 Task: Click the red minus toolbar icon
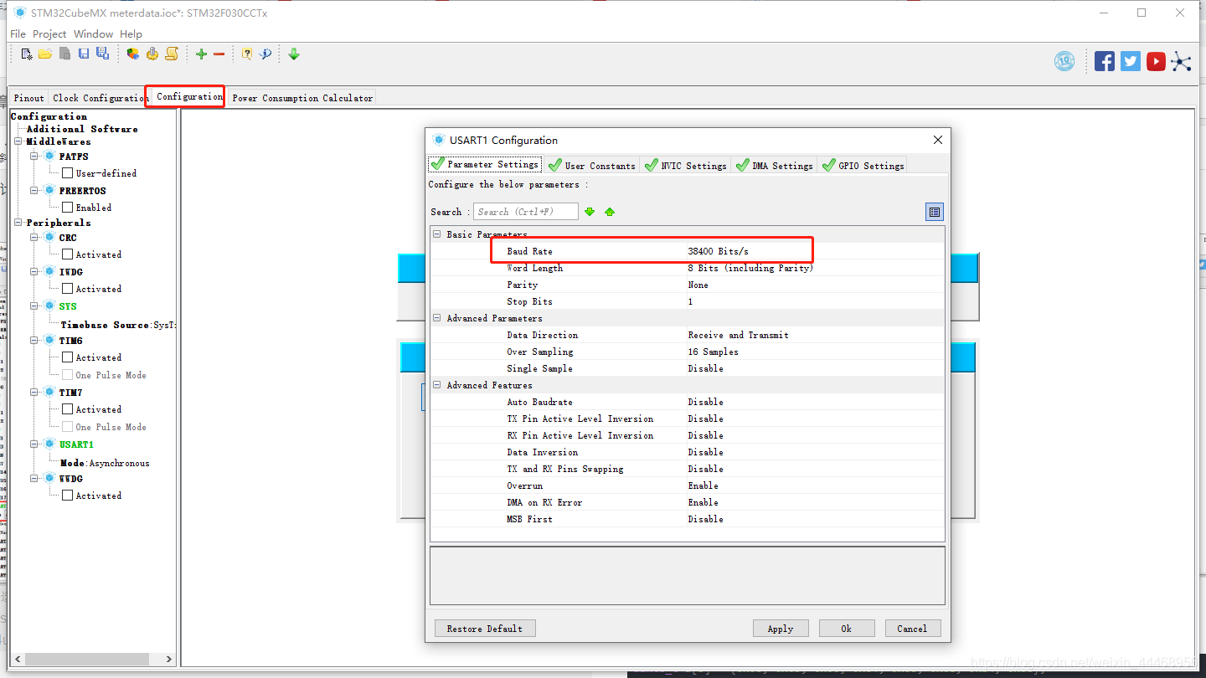click(219, 54)
